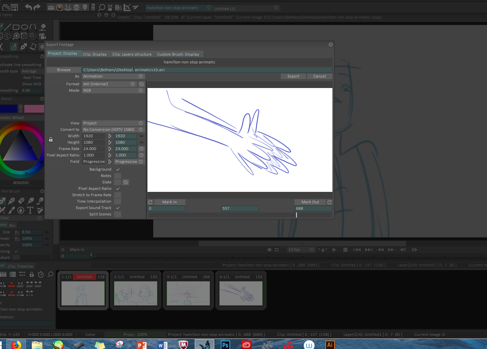Click the timeline lock icon
Screen dimensions: 487x349
32,274
